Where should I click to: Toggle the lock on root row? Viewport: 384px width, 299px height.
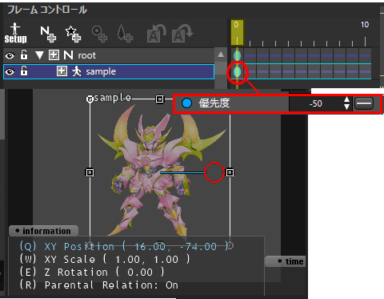(x=24, y=55)
